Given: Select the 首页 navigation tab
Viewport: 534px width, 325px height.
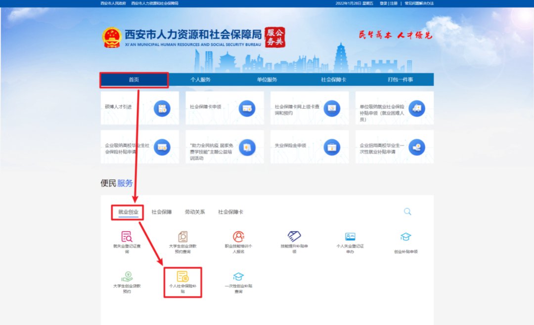Looking at the screenshot, I should [134, 80].
